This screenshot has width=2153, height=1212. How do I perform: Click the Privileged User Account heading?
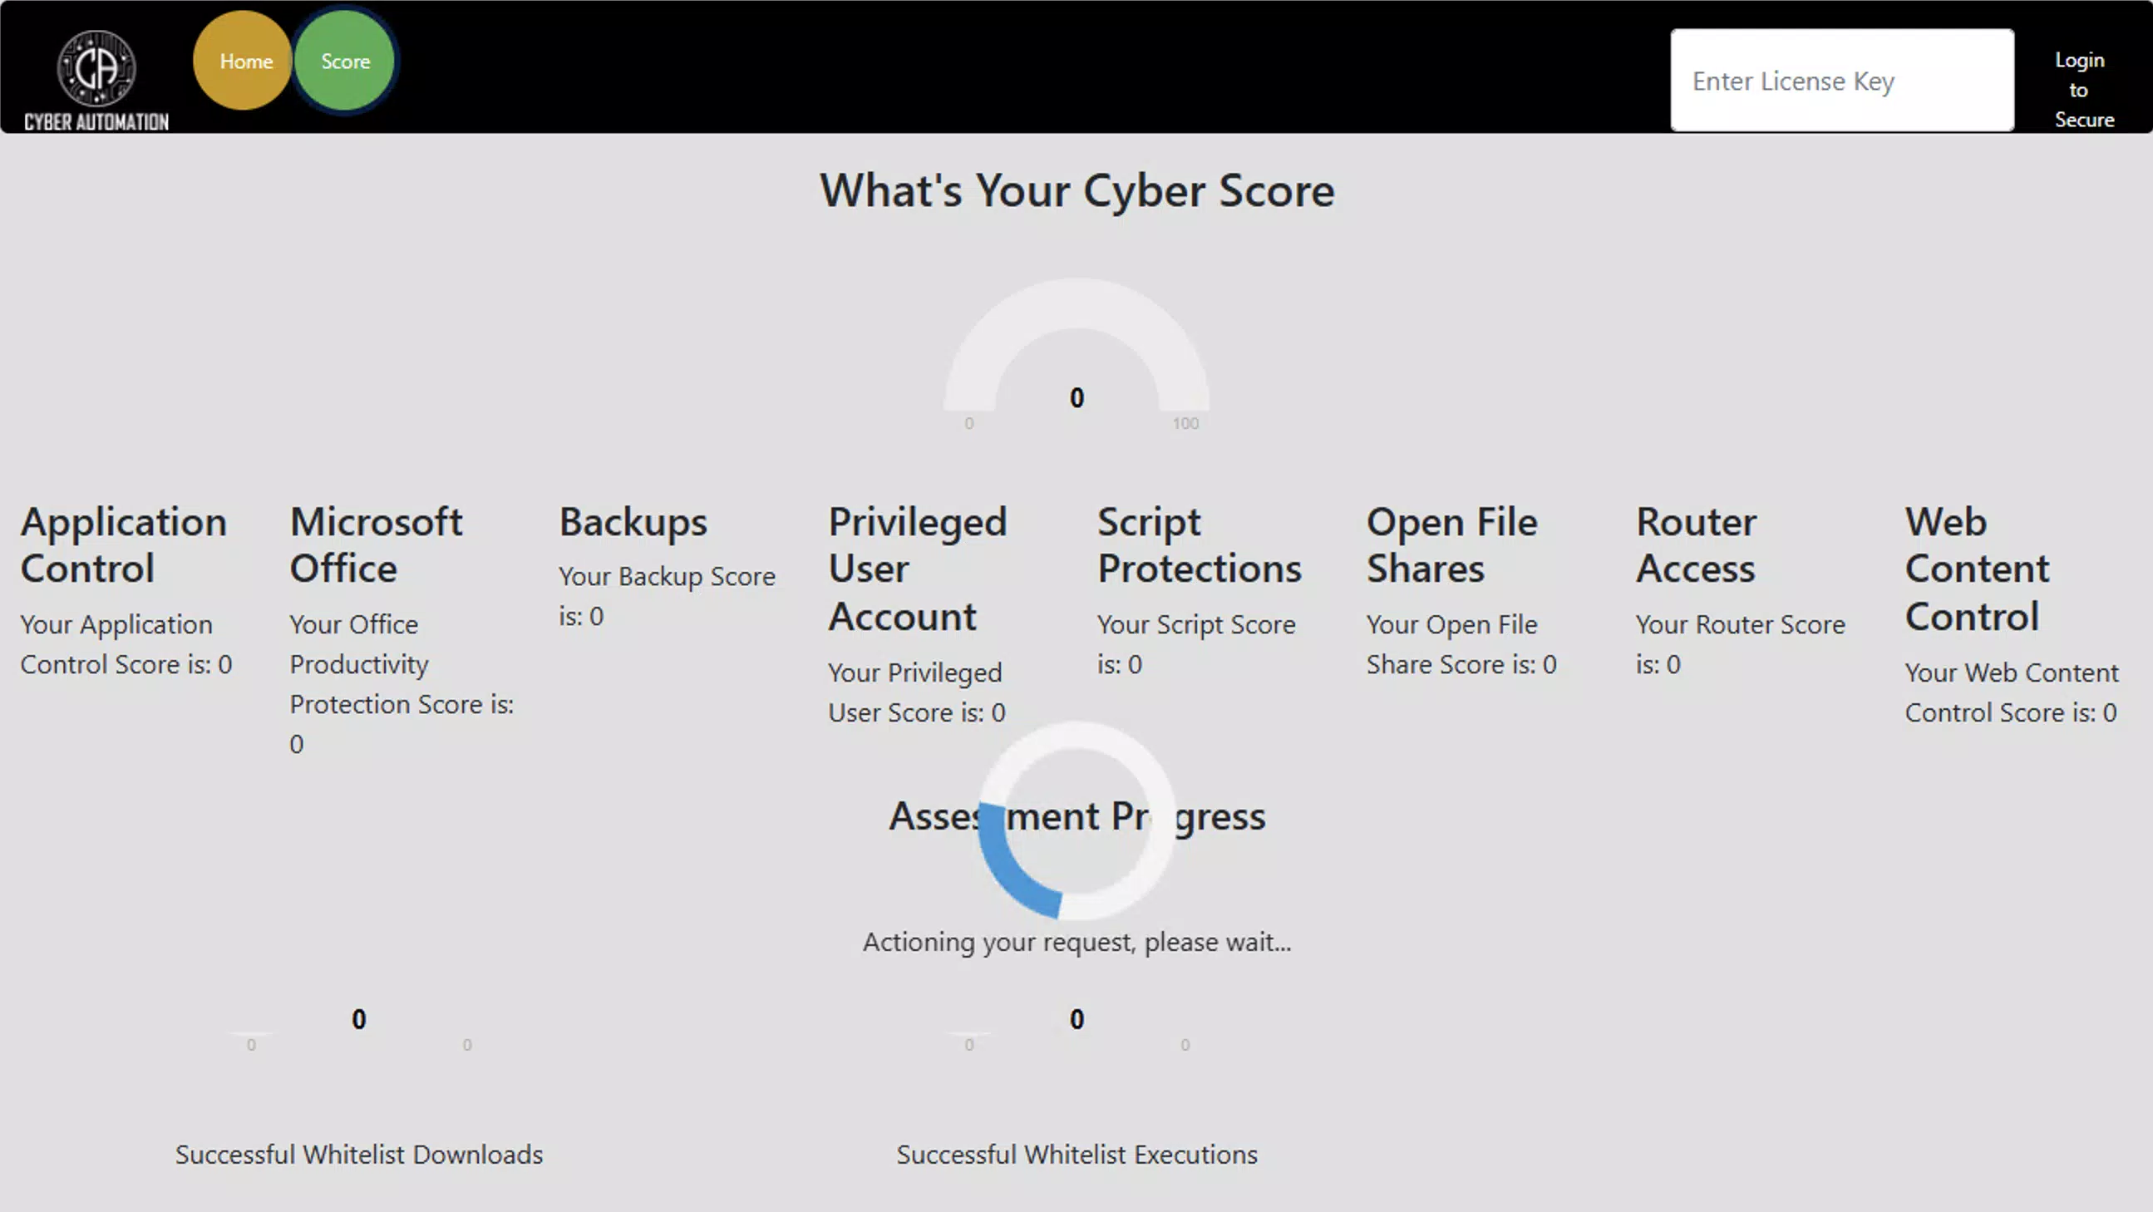pos(917,569)
